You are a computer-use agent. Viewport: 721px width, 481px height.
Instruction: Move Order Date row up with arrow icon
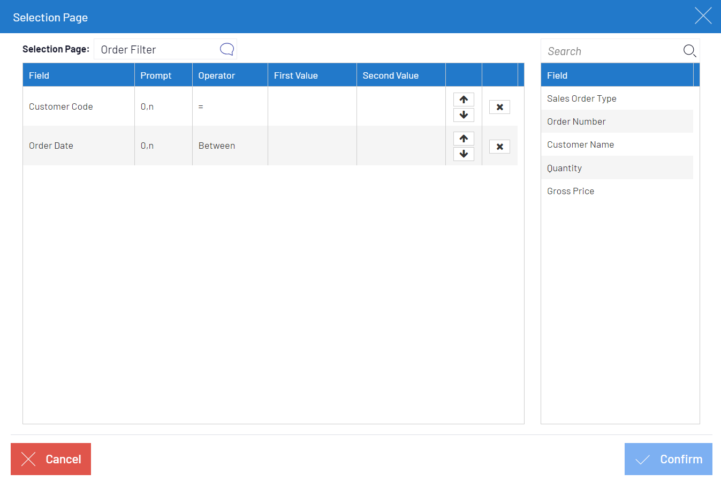[x=464, y=138]
